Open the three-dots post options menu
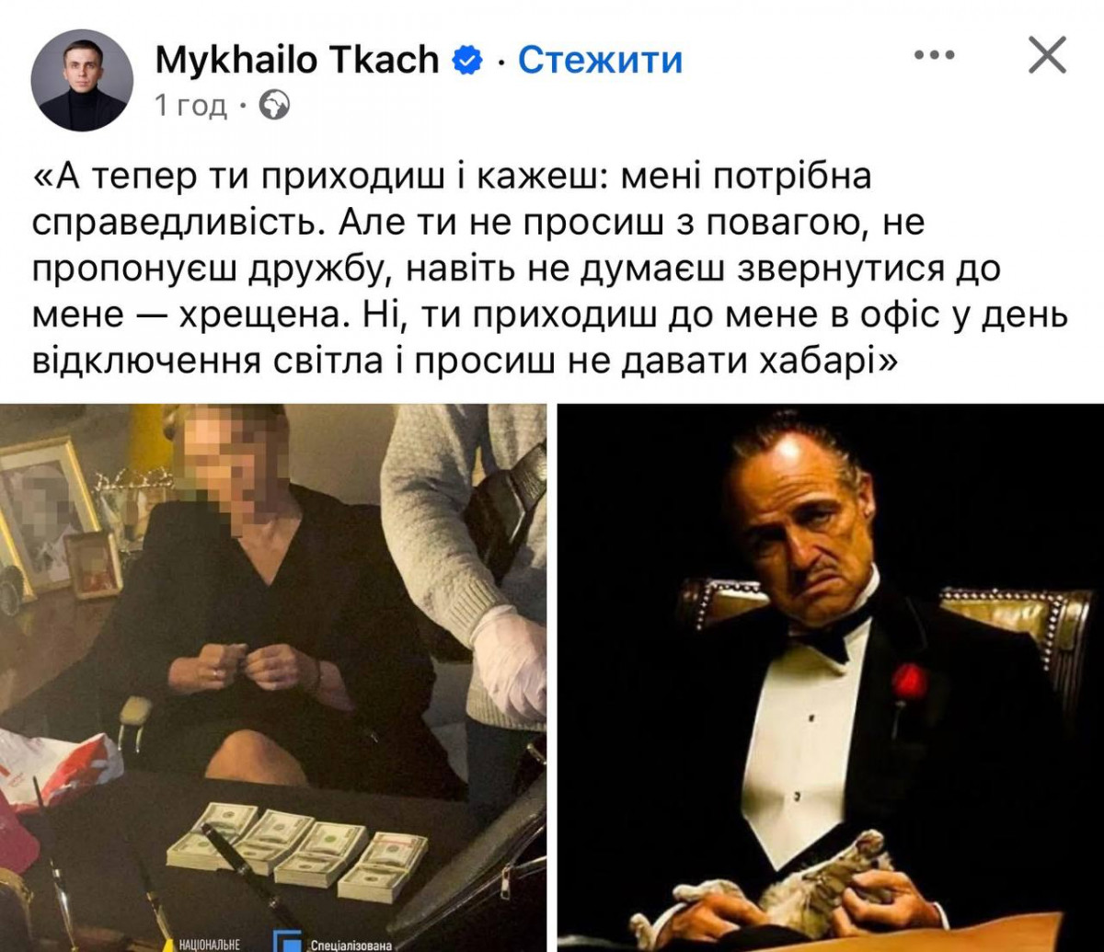This screenshot has width=1104, height=952. point(936,56)
